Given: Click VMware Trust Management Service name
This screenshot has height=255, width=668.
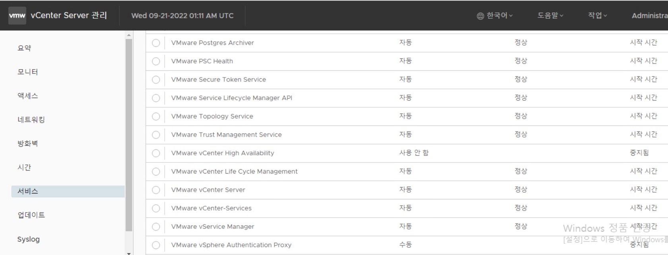Looking at the screenshot, I should 226,135.
